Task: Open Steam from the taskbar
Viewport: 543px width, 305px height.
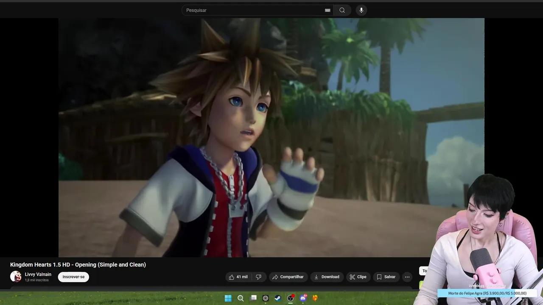Action: pyautogui.click(x=278, y=298)
